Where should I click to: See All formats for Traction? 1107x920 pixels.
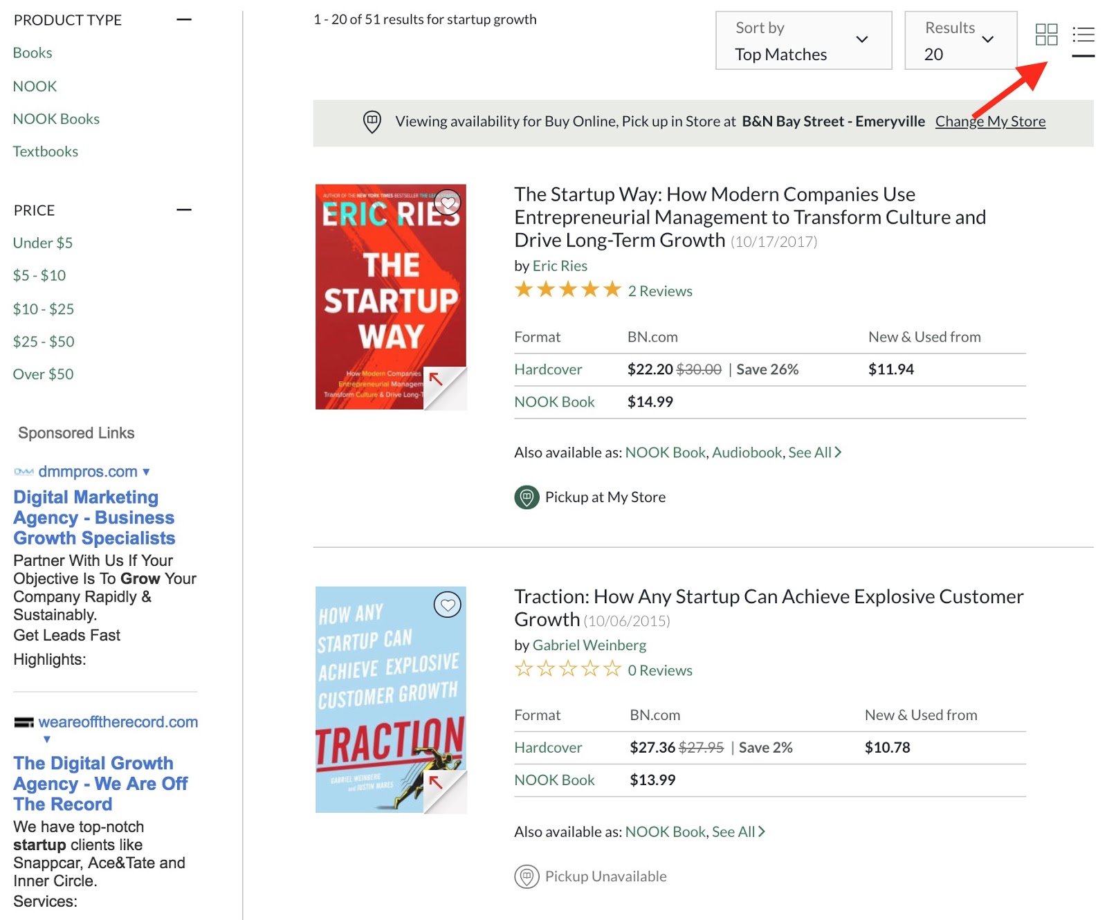click(x=738, y=831)
